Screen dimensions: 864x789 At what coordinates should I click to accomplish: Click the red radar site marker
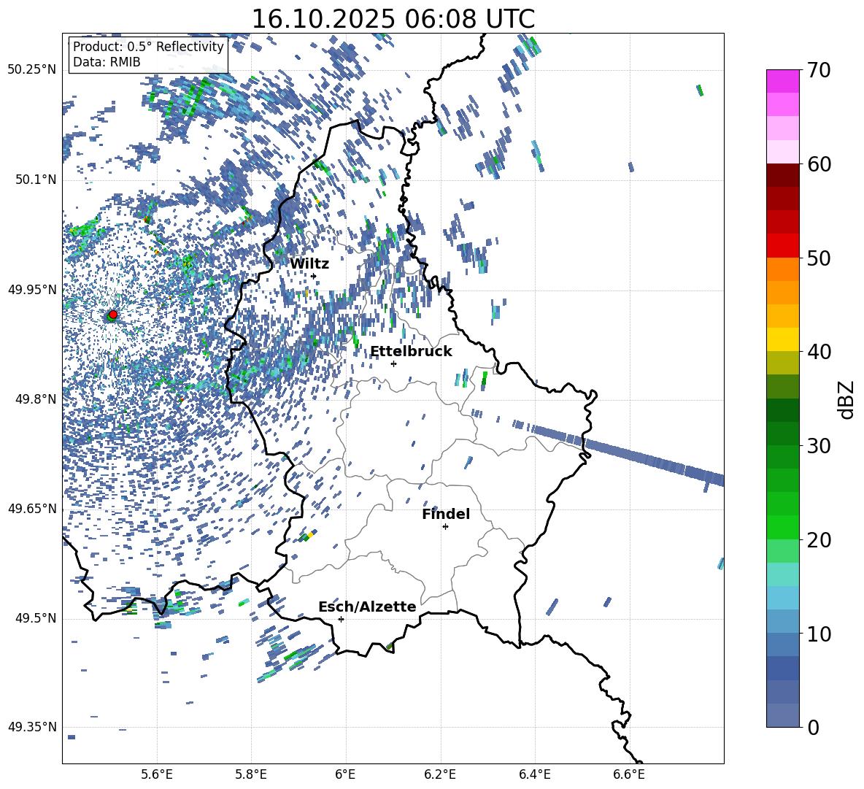click(x=113, y=315)
